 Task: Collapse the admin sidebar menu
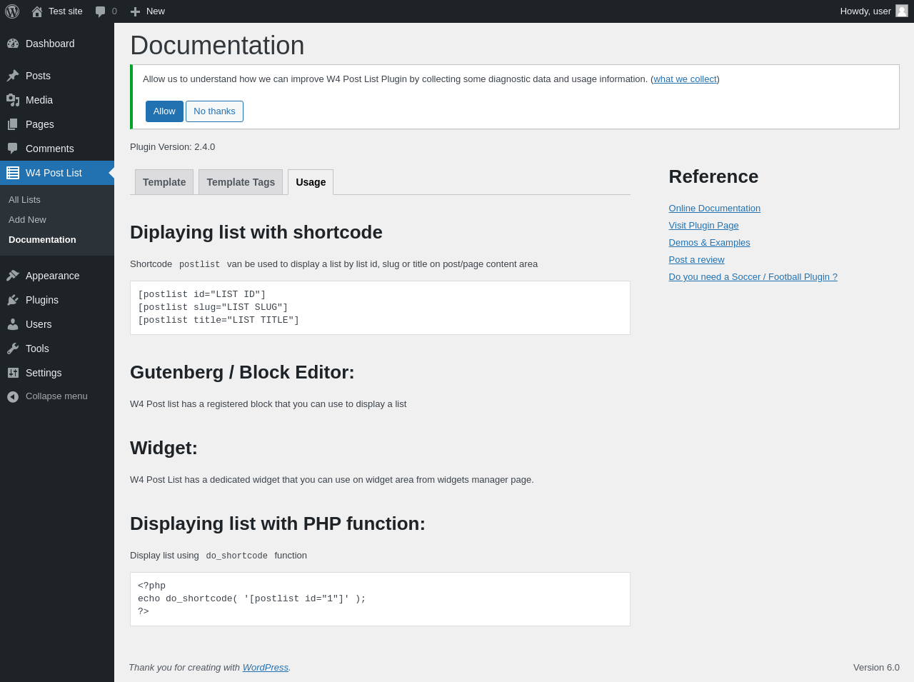tap(57, 396)
